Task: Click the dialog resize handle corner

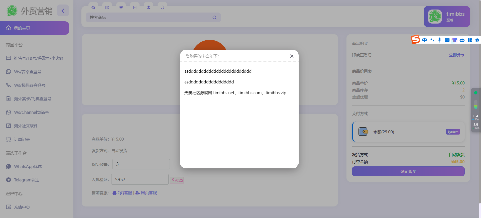Action: [297, 165]
